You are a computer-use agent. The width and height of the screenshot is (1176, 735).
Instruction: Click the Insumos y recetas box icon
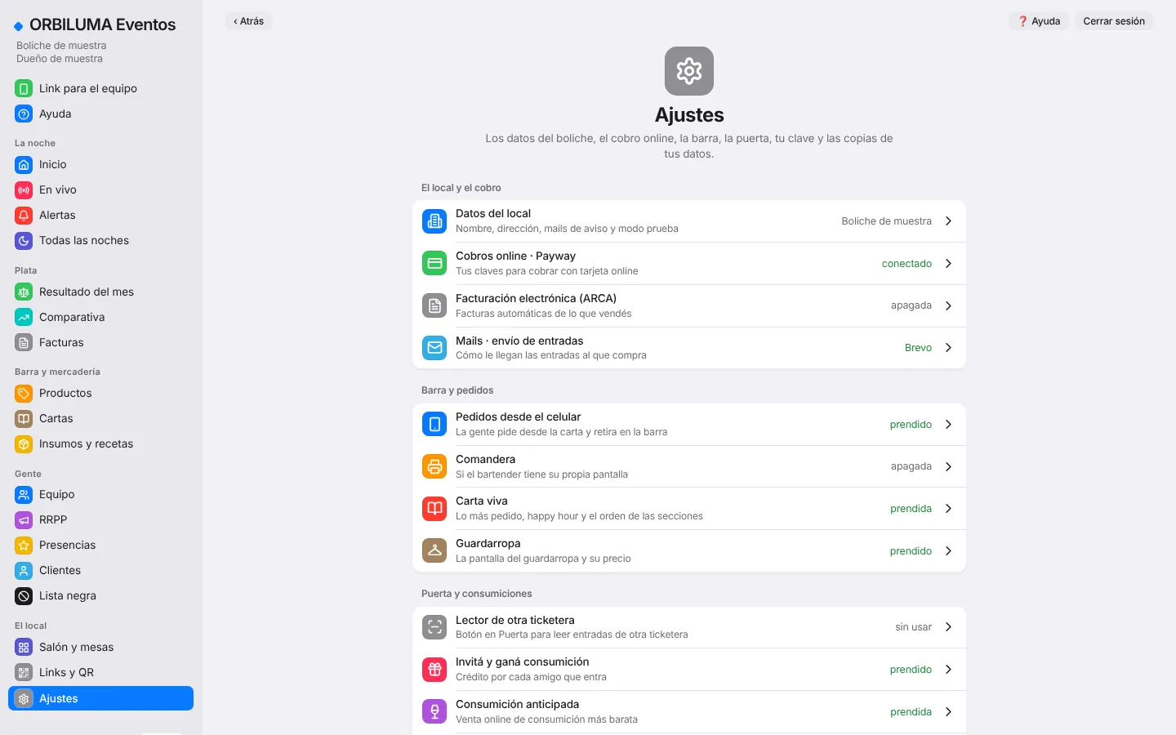[x=24, y=443]
